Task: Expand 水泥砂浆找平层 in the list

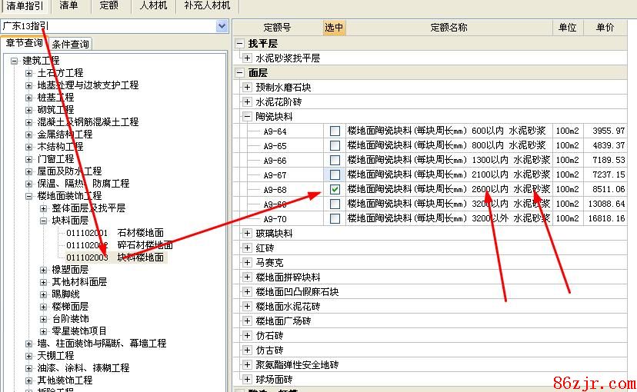Action: 247,58
